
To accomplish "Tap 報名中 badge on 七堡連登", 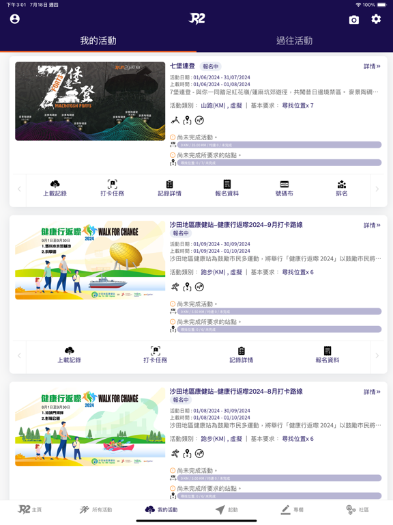I will pyautogui.click(x=211, y=66).
